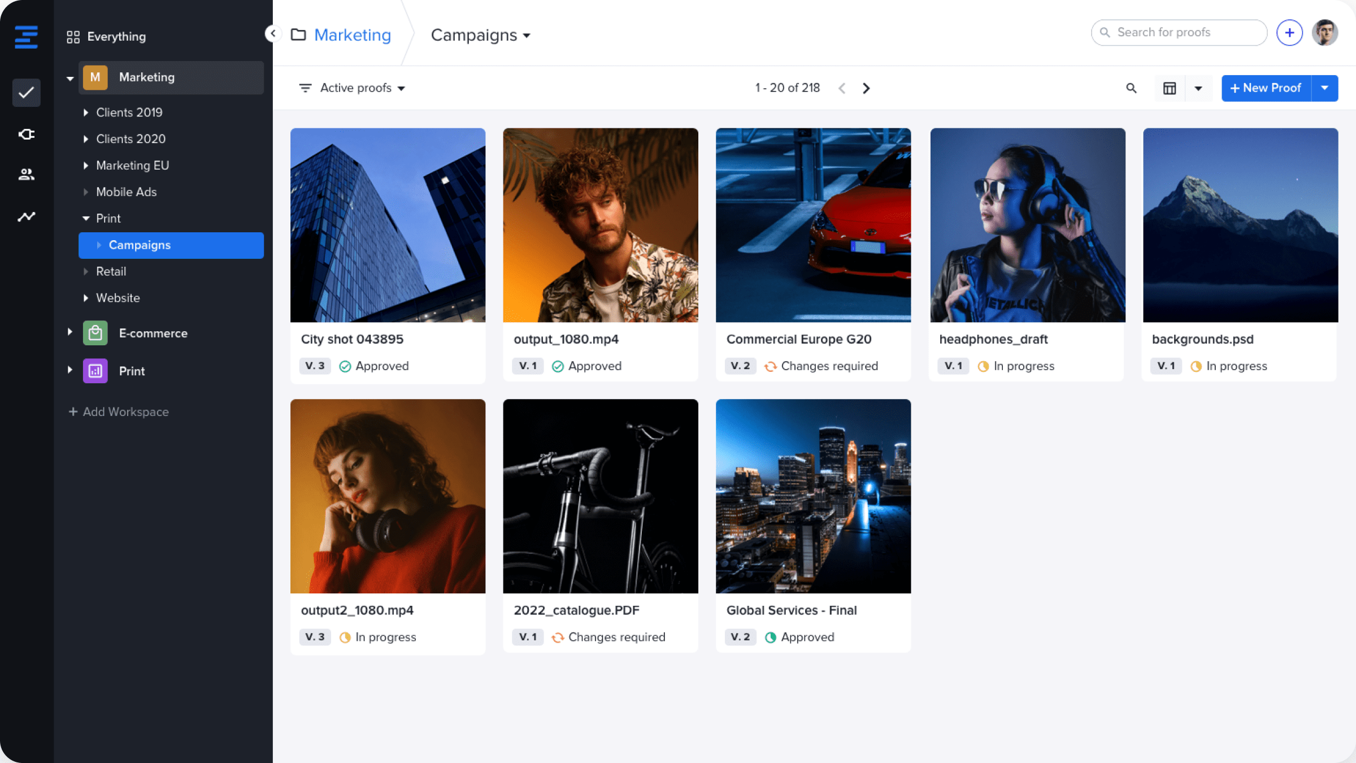Click the people/team icon in the left rail

point(26,175)
